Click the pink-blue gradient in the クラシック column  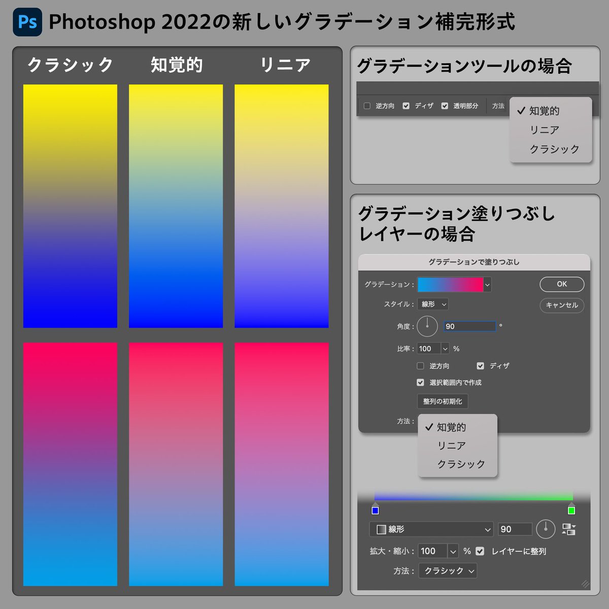click(x=70, y=464)
